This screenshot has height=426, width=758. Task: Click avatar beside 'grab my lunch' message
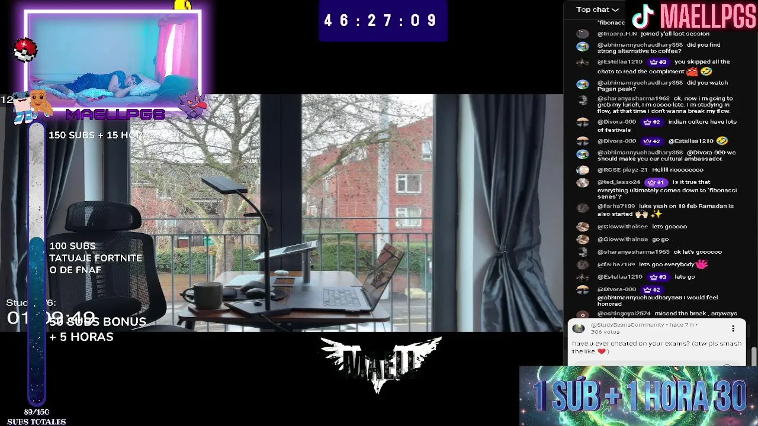(583, 100)
